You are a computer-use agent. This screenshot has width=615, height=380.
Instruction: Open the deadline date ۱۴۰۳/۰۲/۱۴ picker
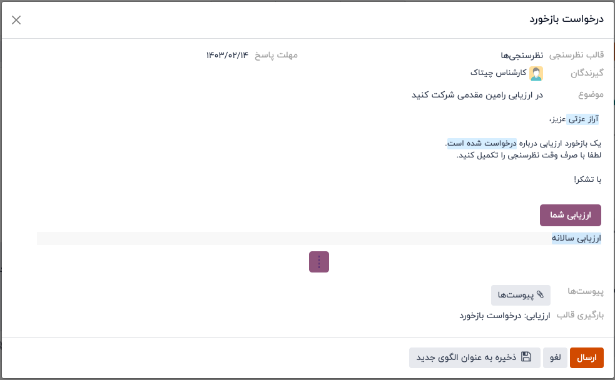[x=227, y=55]
